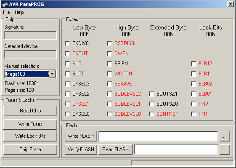Check the EESAVE fuse
Screen dimensions: 236x168
click(x=109, y=84)
